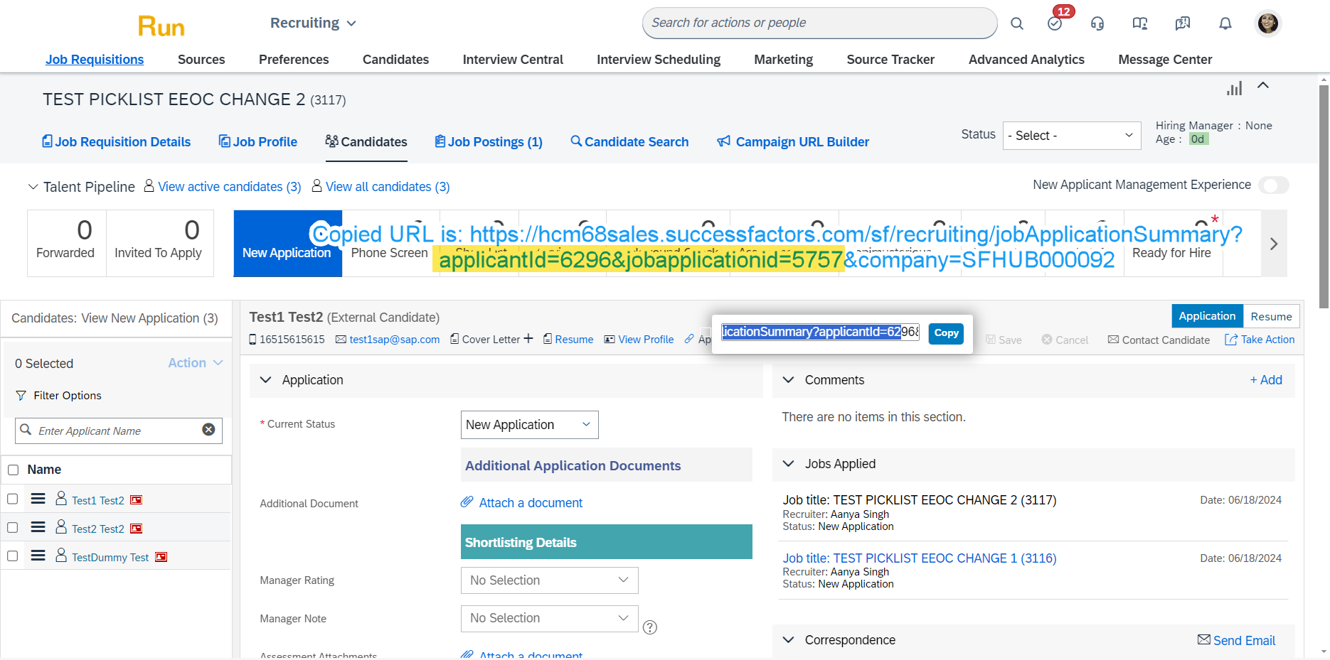Click the copied URL text field
1330x660 pixels.
point(820,332)
